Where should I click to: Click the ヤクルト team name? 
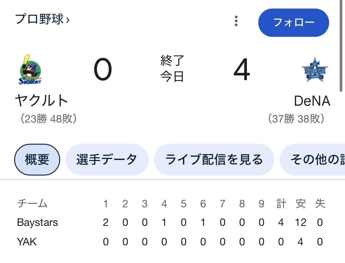coord(41,100)
